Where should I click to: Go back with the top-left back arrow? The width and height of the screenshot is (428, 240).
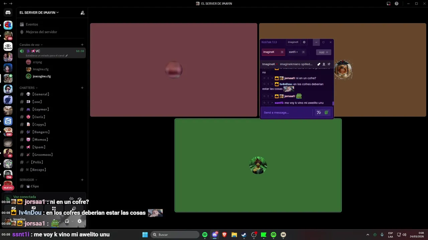[x=5, y=4]
